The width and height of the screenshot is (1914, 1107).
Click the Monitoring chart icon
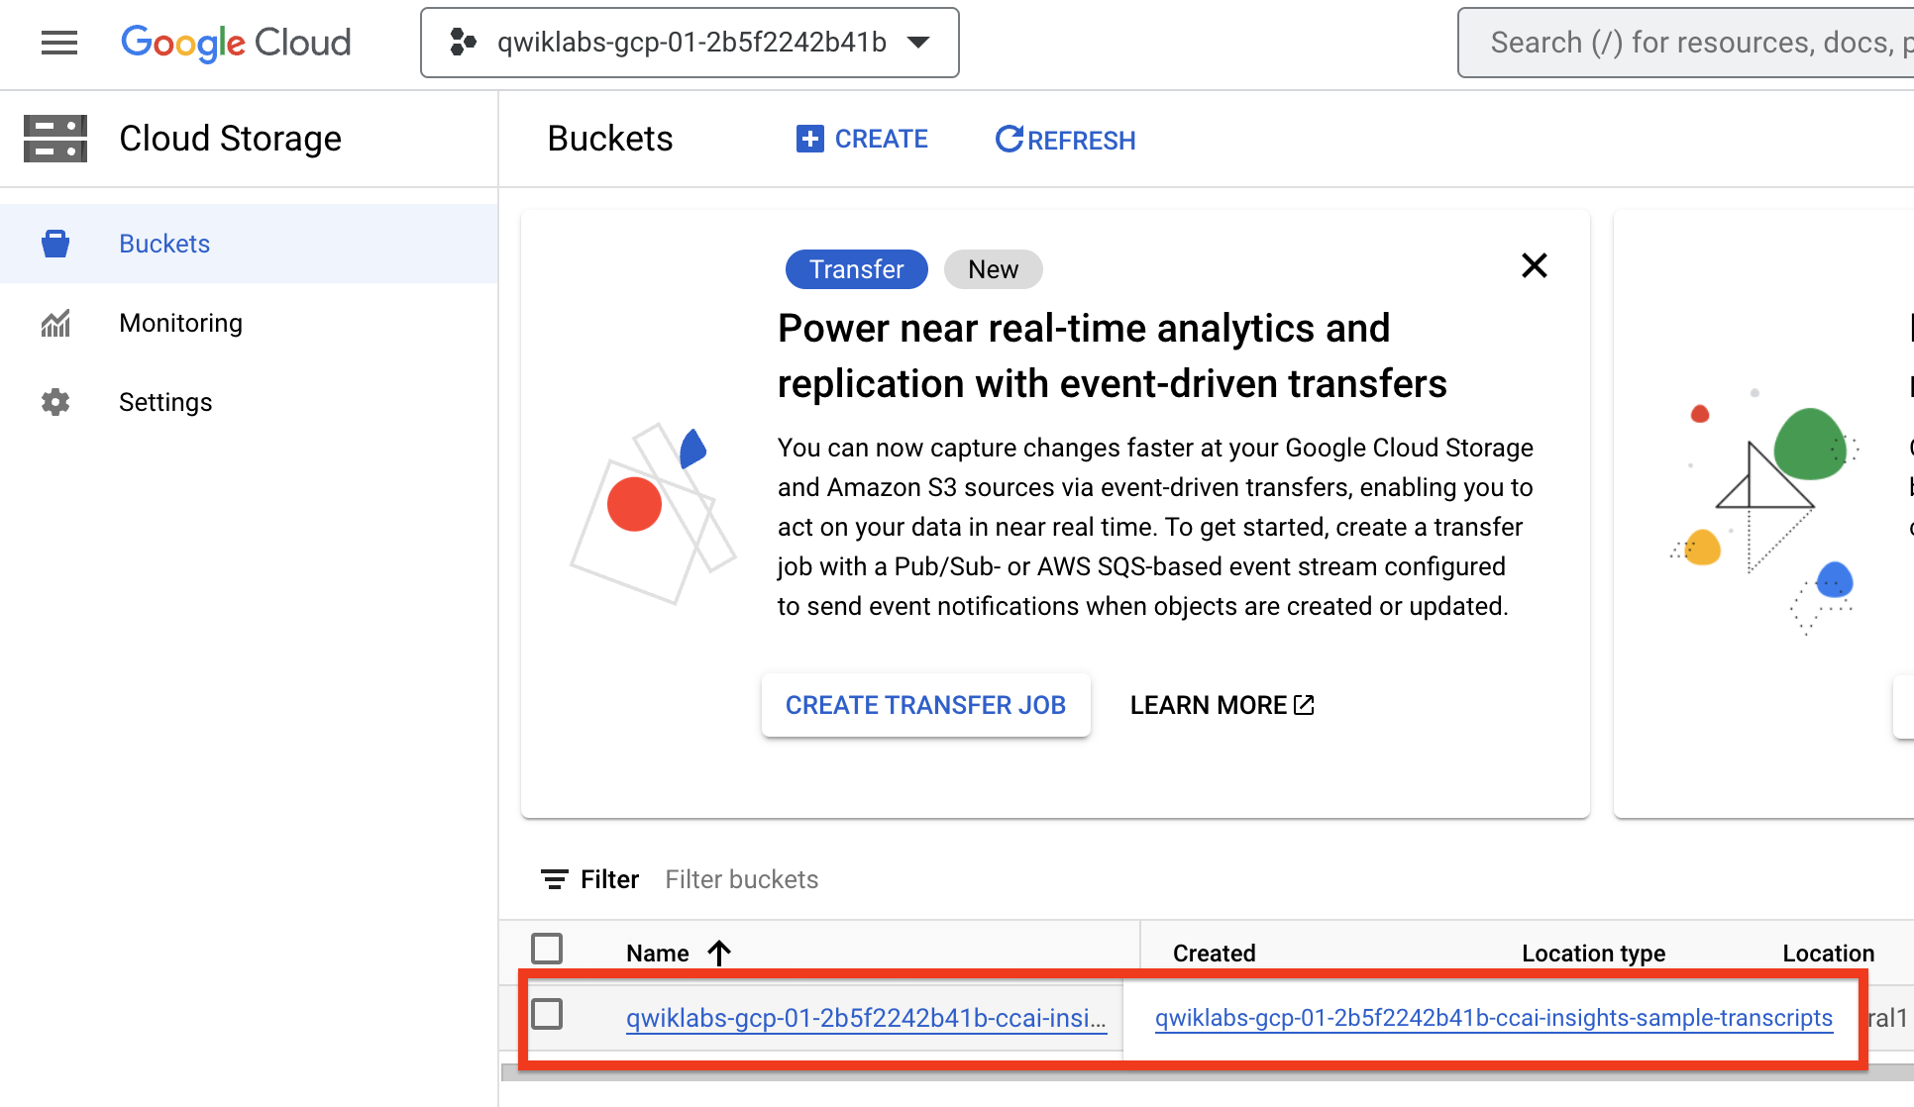click(55, 323)
